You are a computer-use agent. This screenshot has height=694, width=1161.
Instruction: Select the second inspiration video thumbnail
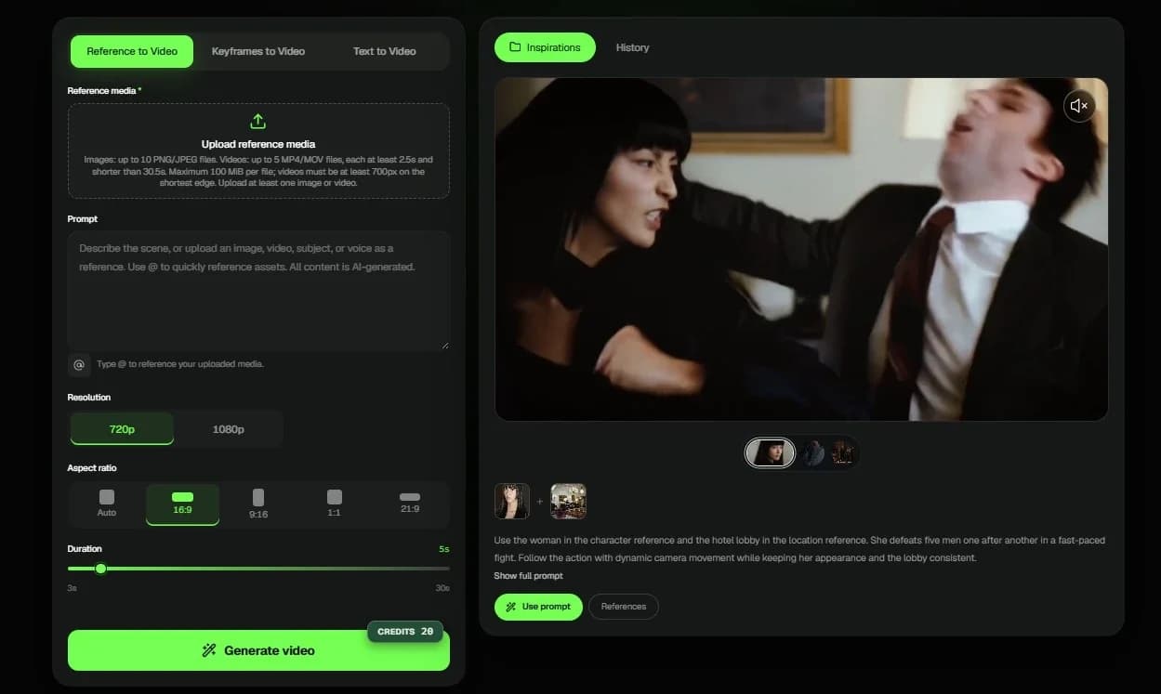814,452
